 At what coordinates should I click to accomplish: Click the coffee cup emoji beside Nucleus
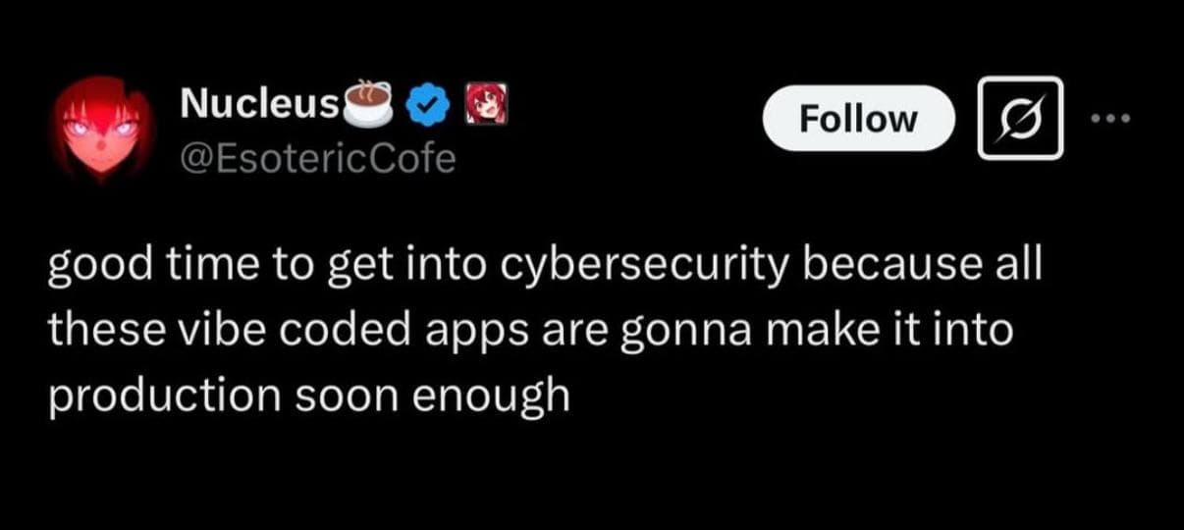click(x=370, y=102)
